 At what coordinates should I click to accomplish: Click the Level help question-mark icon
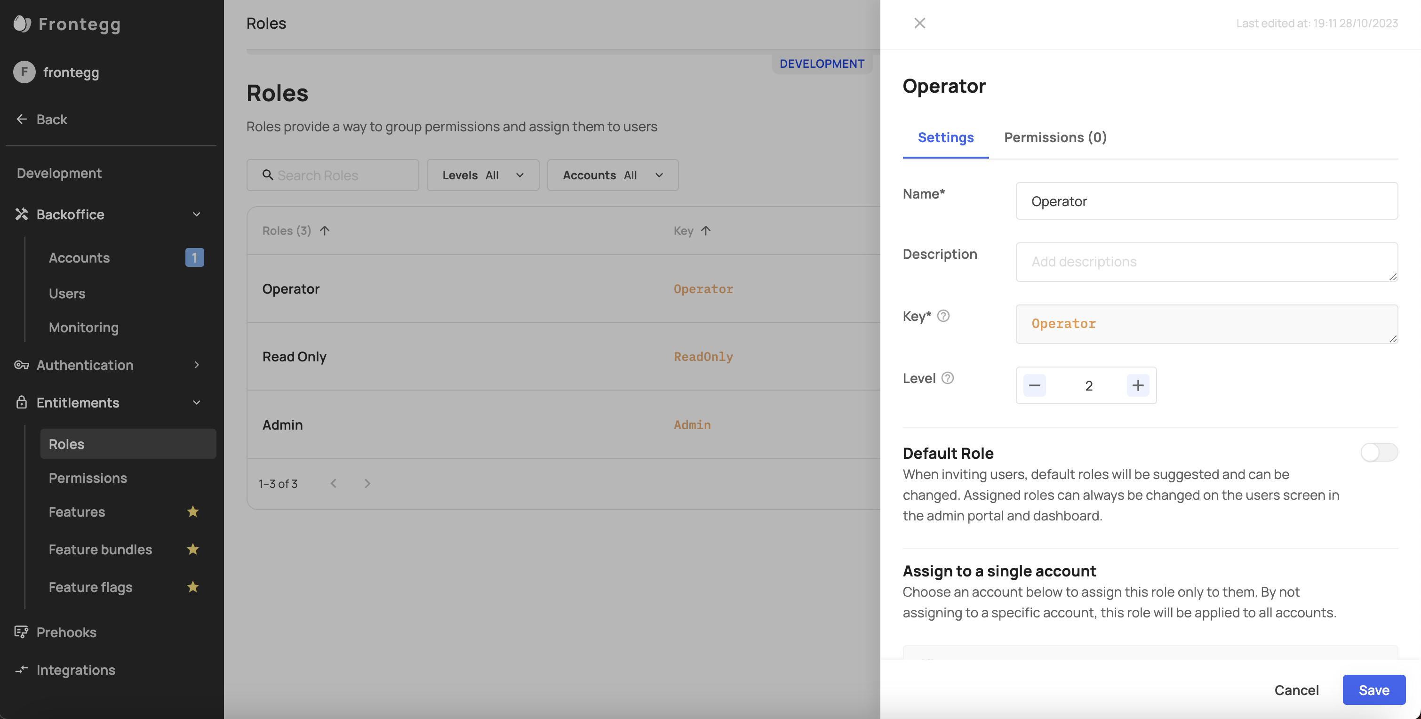tap(947, 378)
